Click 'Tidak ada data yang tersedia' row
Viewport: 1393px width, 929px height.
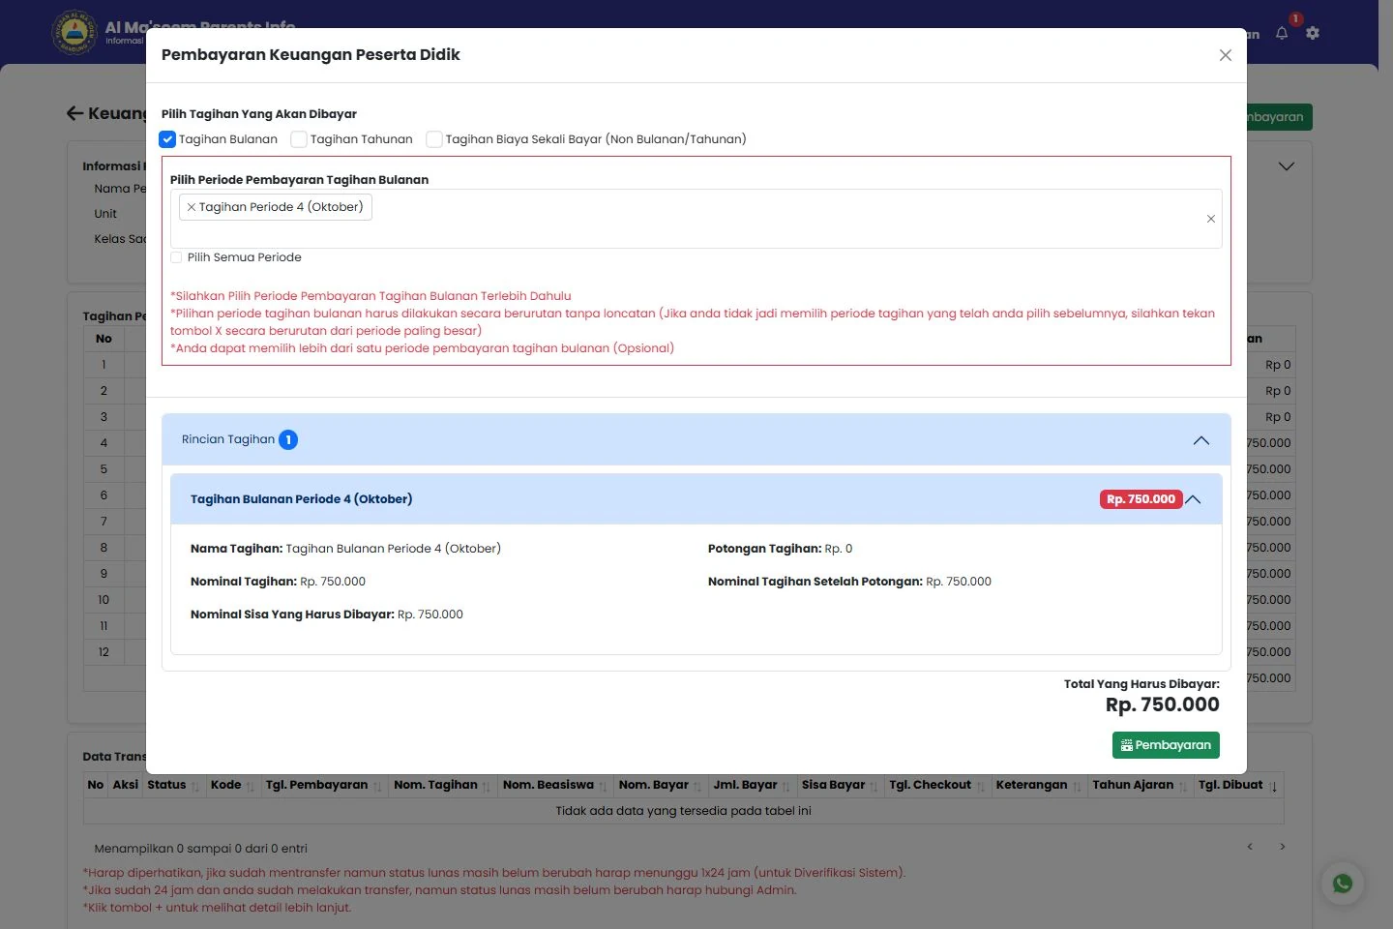tap(683, 811)
